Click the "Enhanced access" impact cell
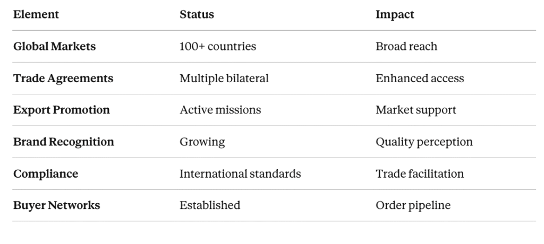Screen dimensions: 544x244 tap(420, 79)
